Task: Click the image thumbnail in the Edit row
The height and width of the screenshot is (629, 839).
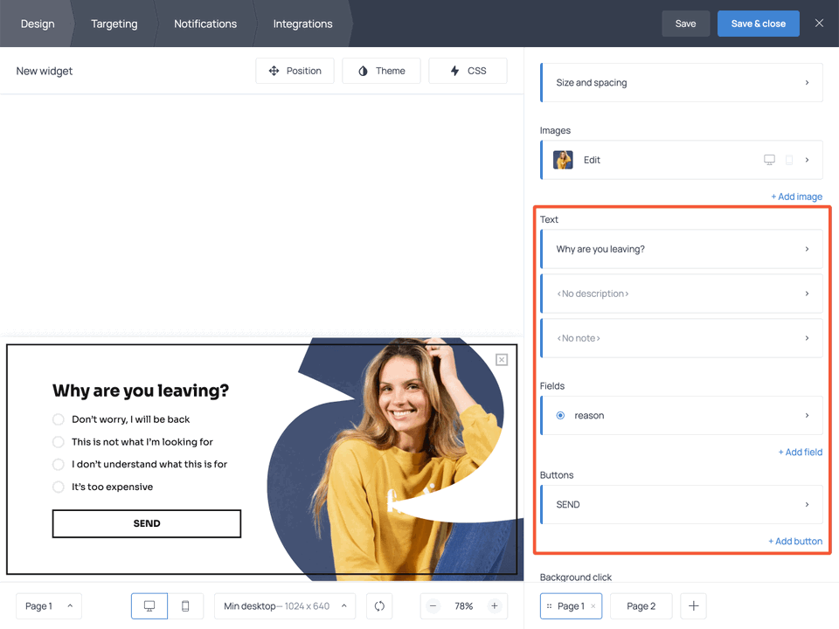Action: (x=562, y=160)
